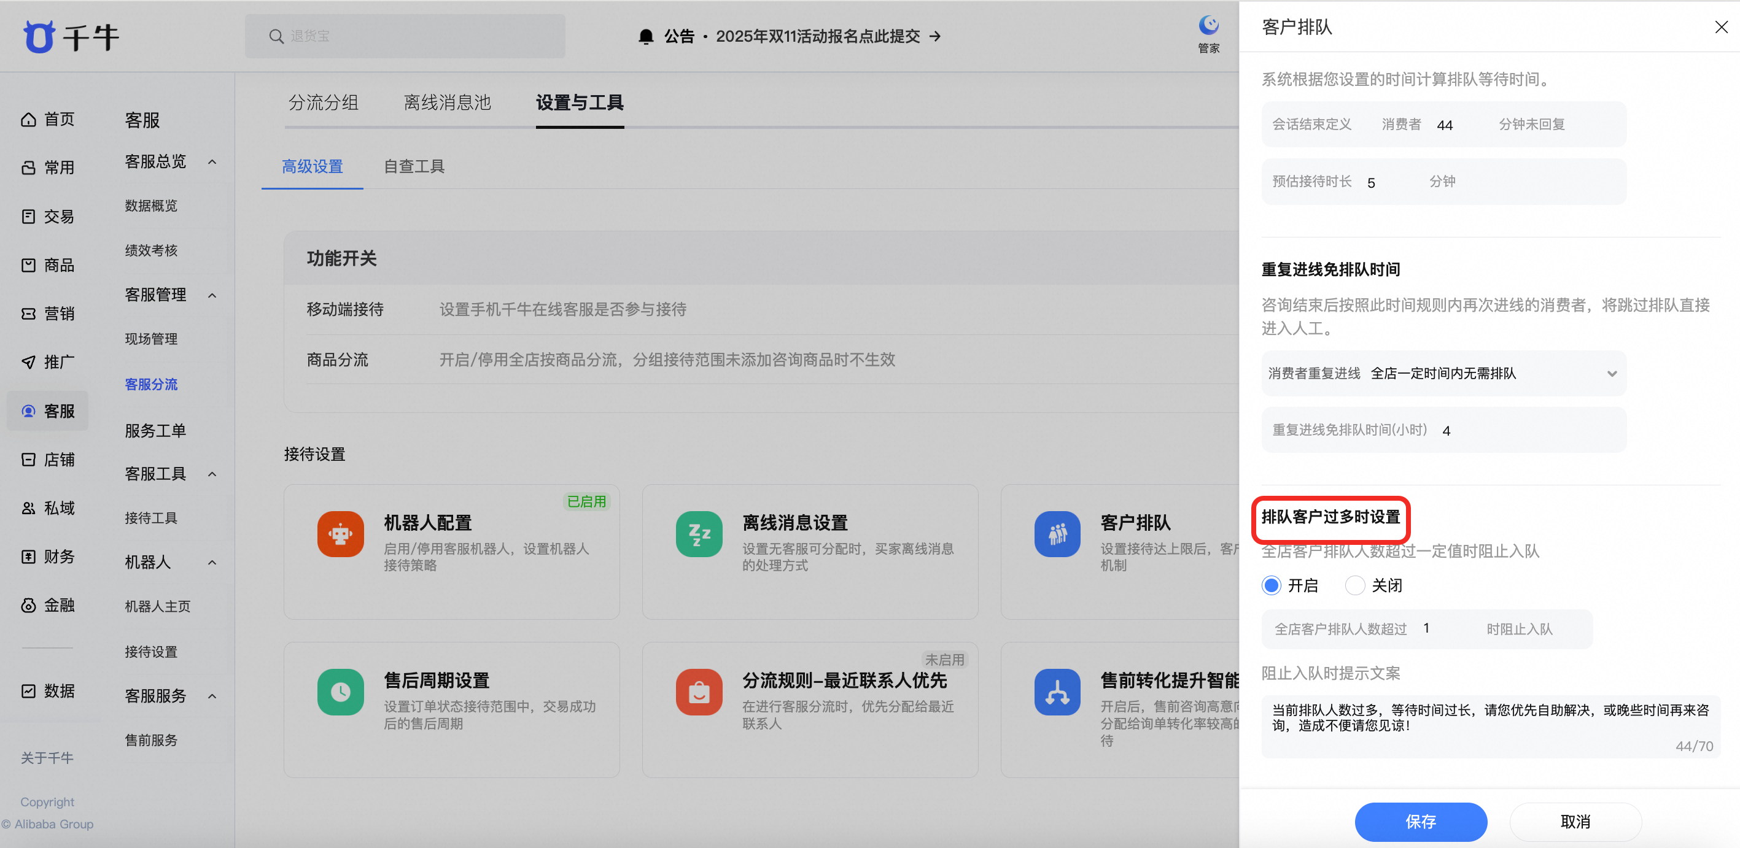
Task: Click the 已启用 status badge
Action: [586, 502]
